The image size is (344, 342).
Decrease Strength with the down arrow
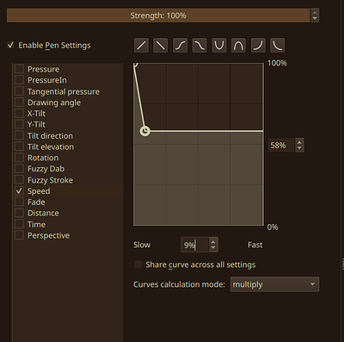pyautogui.click(x=315, y=19)
